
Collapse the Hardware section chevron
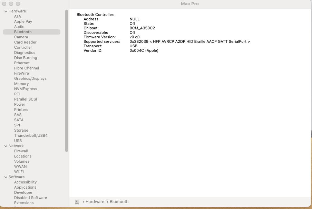tap(6, 11)
